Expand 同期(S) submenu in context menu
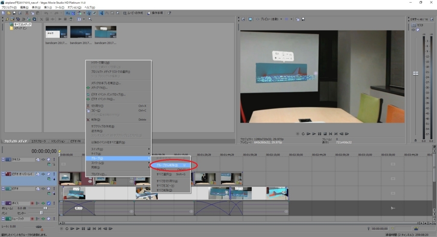The image size is (437, 237). pyautogui.click(x=119, y=167)
